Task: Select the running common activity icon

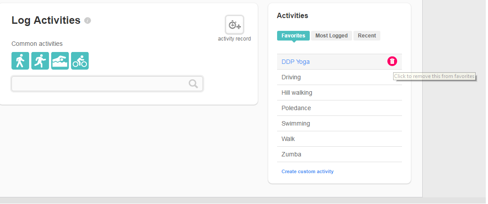Action: click(40, 61)
